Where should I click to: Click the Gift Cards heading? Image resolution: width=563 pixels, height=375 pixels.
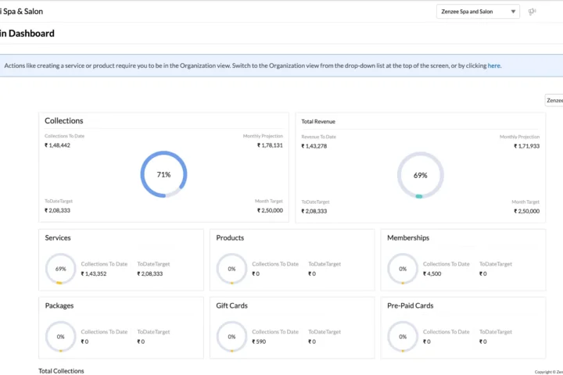tap(231, 305)
